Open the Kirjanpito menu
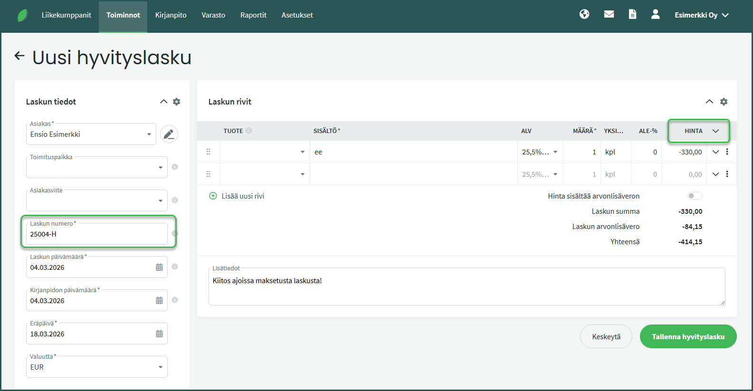 click(171, 15)
